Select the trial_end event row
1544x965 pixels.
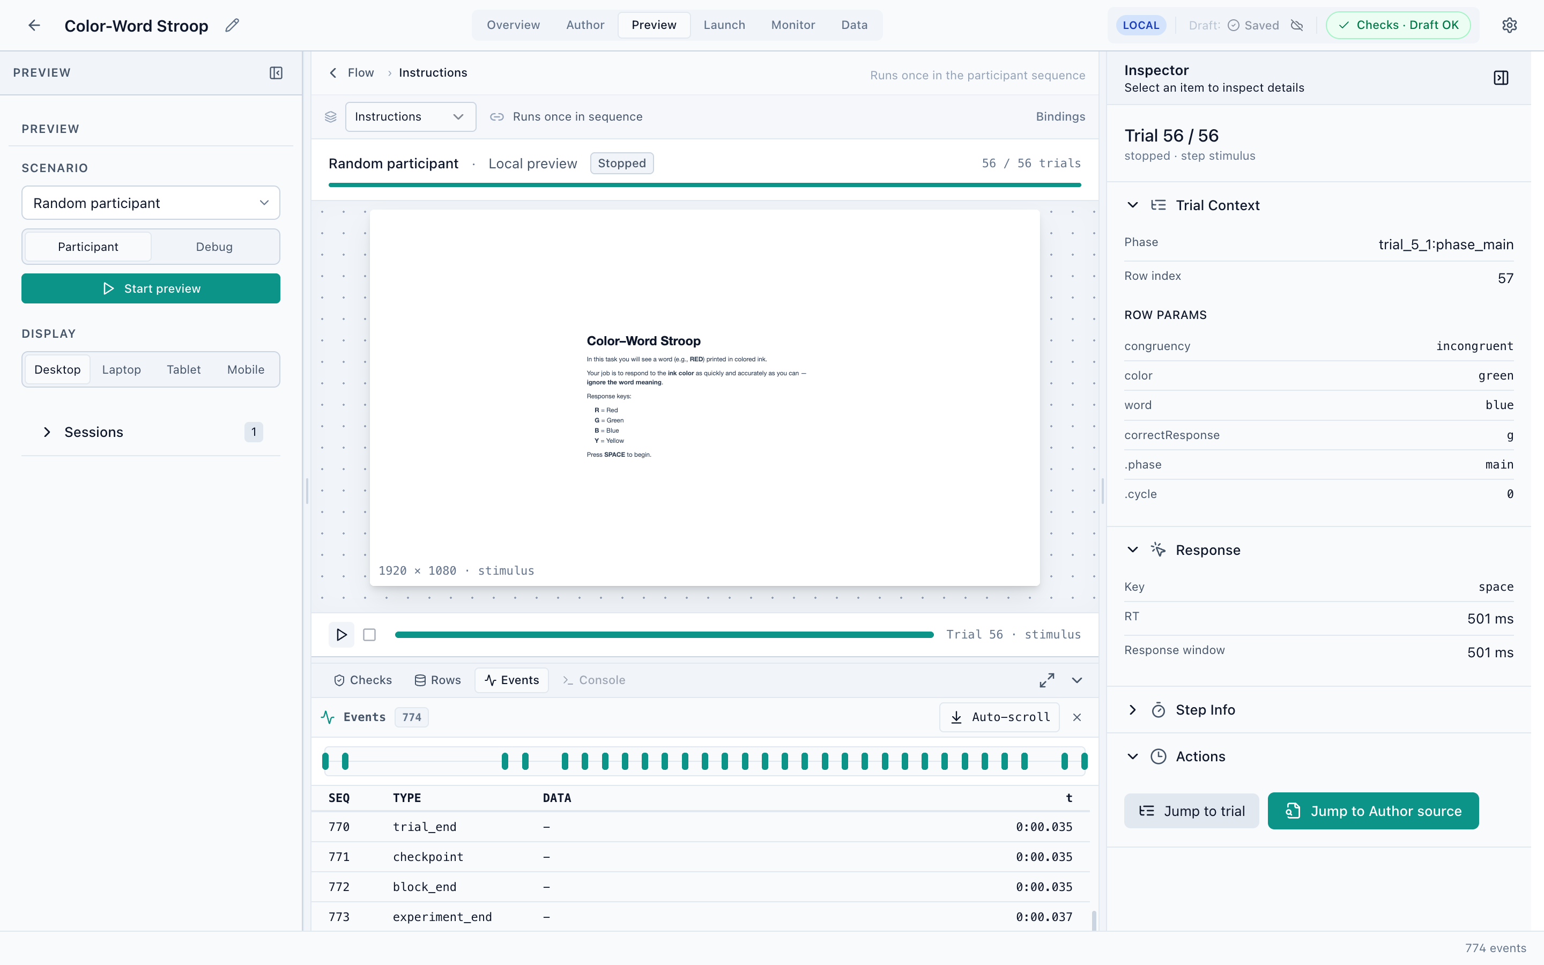700,827
